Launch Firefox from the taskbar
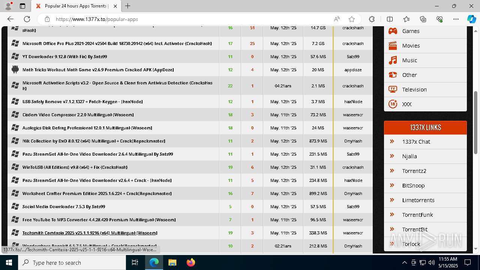480x270 pixels. point(191,262)
